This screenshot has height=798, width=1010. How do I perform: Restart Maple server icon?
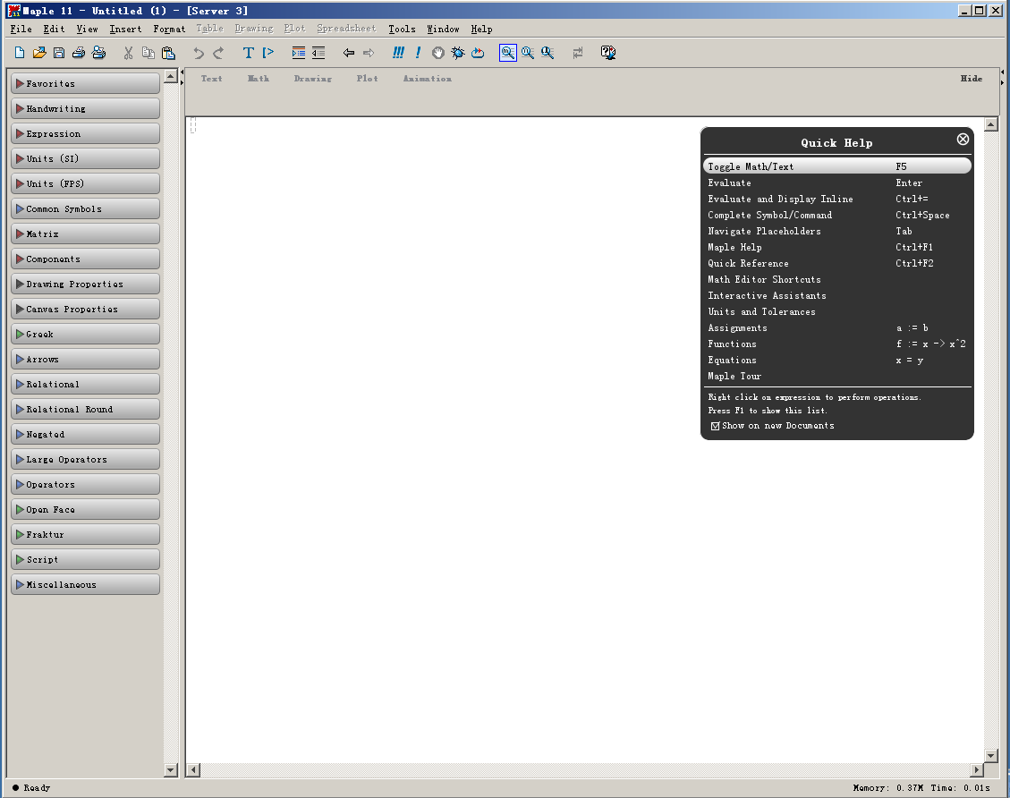(478, 53)
